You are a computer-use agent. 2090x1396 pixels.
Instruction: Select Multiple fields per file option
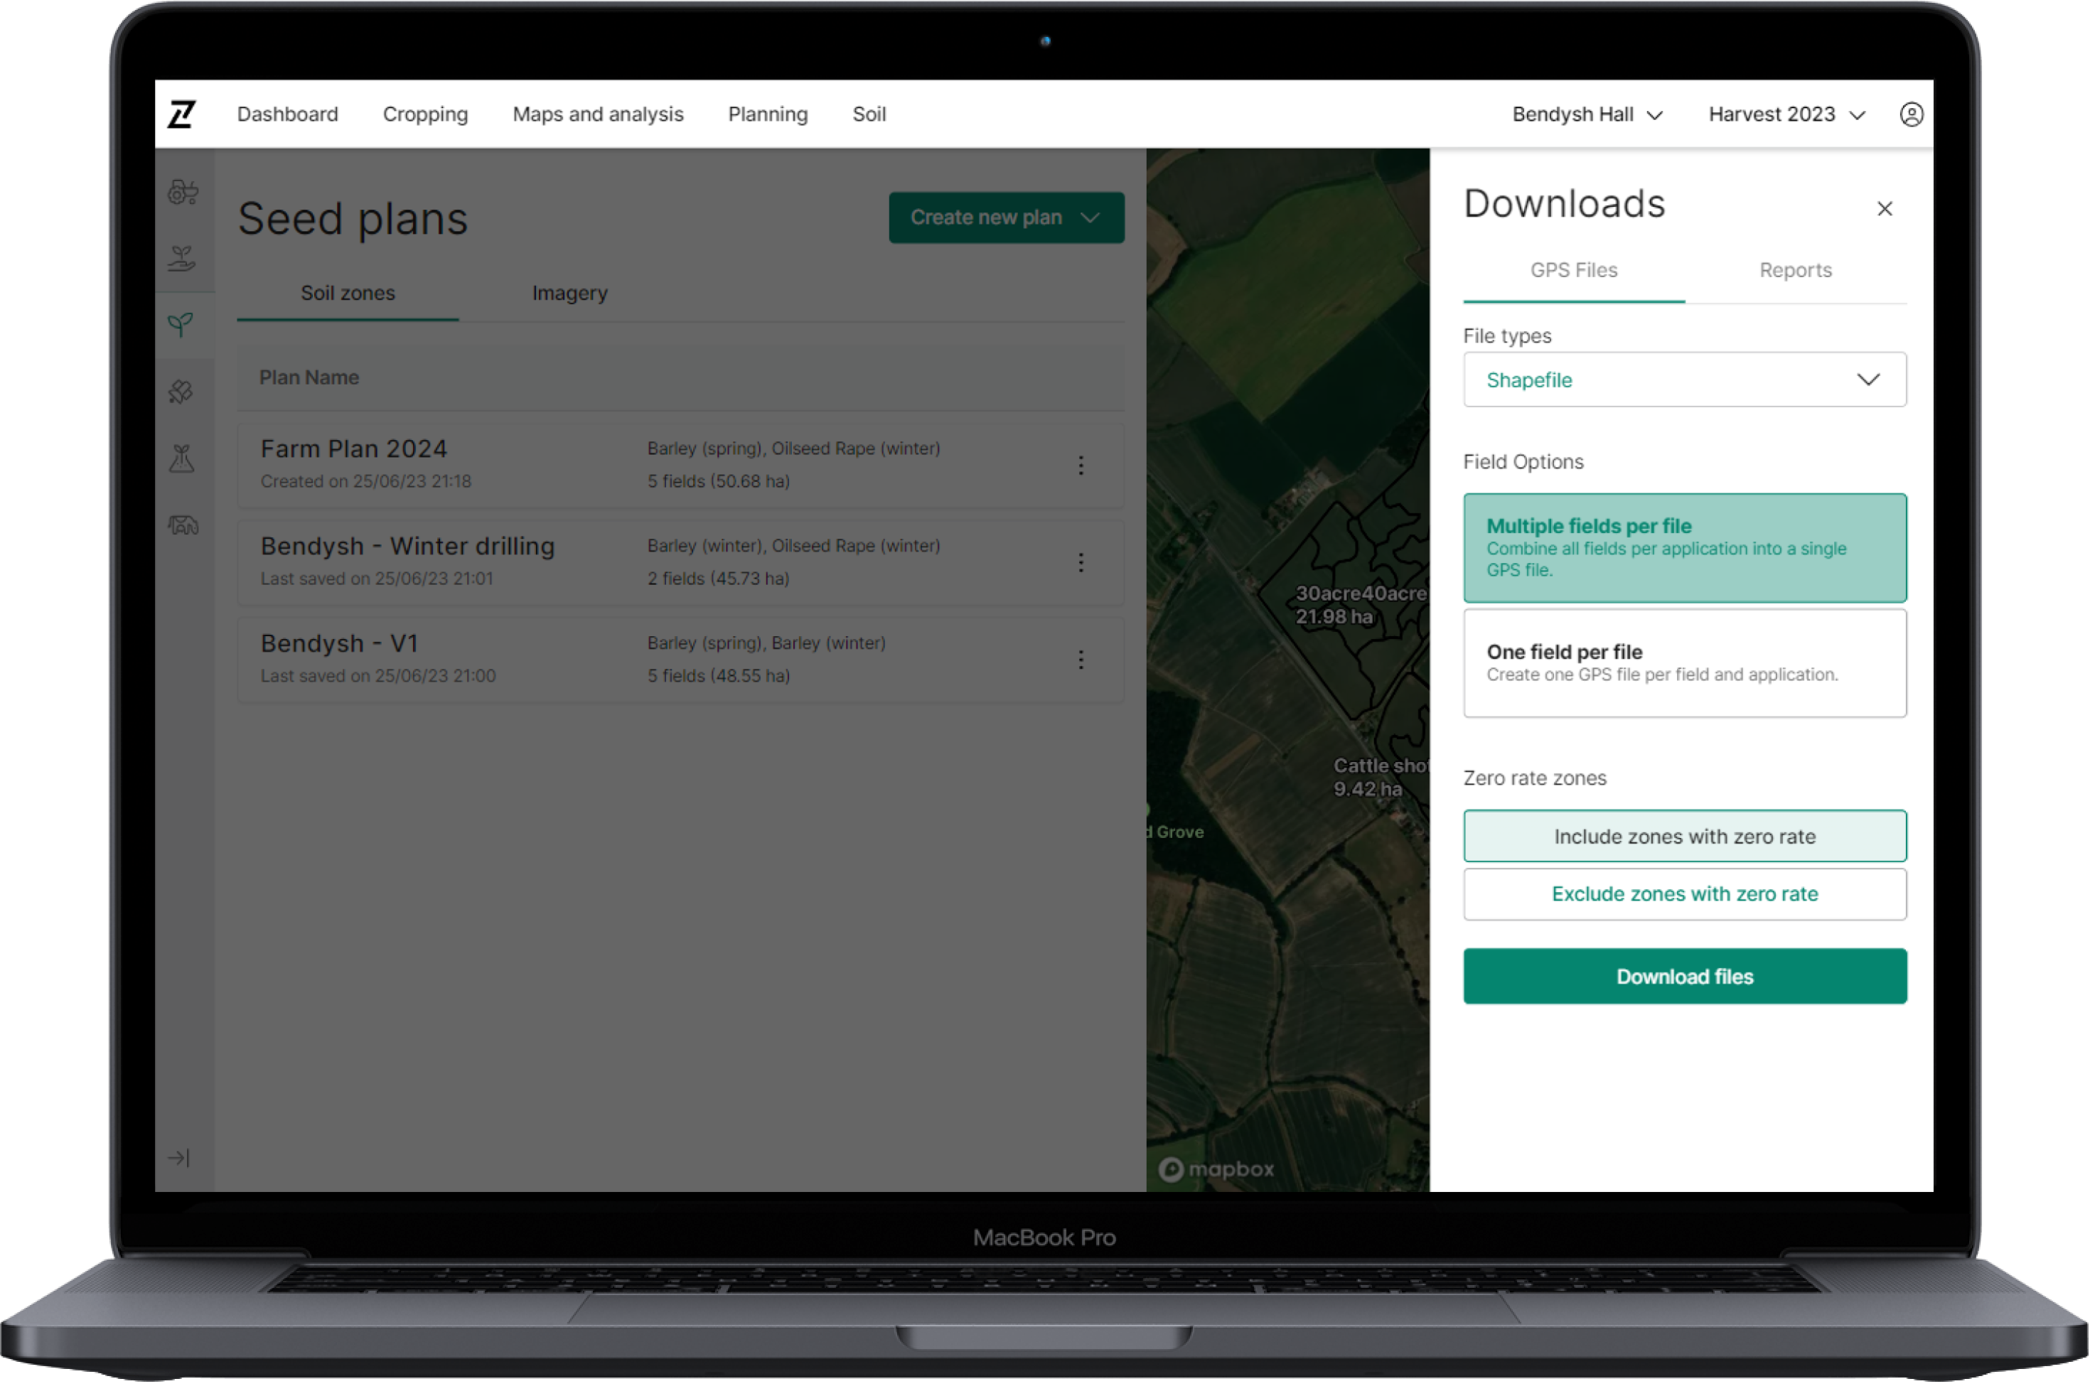1684,547
